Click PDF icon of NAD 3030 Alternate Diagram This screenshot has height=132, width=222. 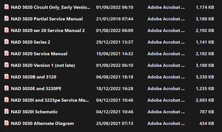(x=7, y=123)
